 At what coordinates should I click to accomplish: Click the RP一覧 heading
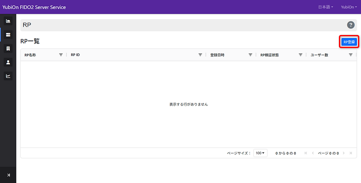(30, 41)
